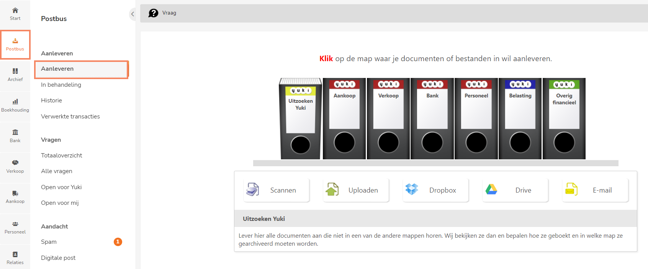The height and width of the screenshot is (269, 648).
Task: Click the Vraag label in top bar
Action: point(169,13)
